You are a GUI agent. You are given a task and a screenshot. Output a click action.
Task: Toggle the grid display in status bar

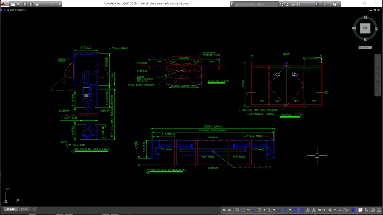pyautogui.click(x=237, y=210)
